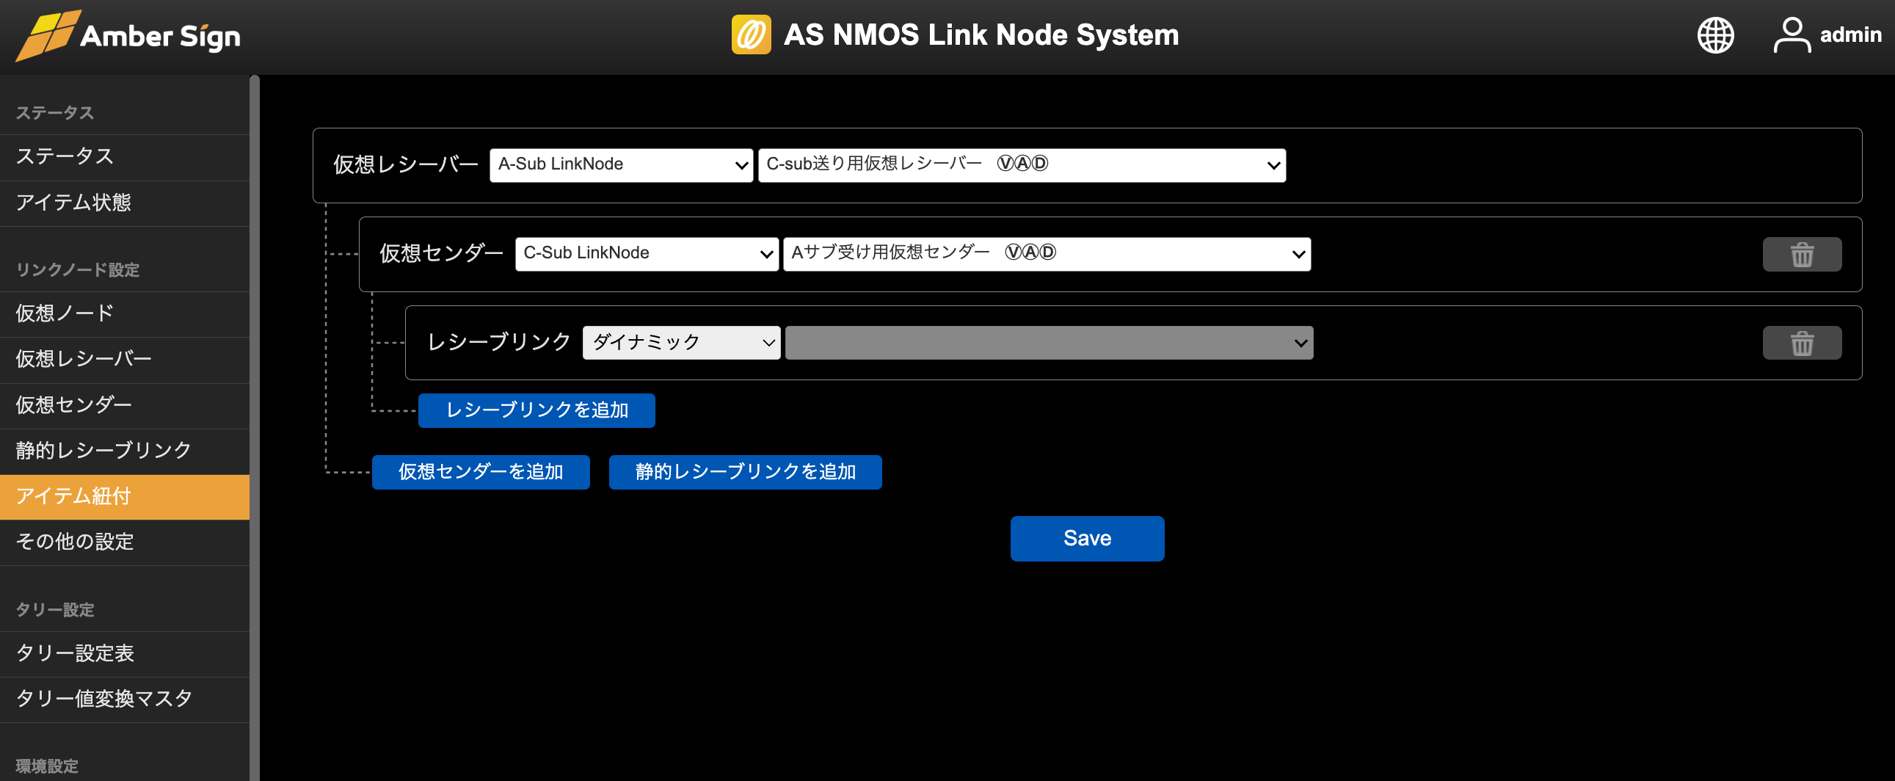This screenshot has height=781, width=1895.
Task: Click the リンクノード設定 section header
Action: point(77,270)
